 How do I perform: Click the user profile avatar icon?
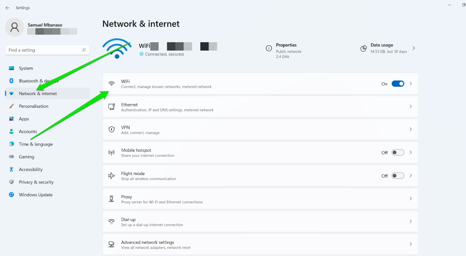click(x=14, y=27)
